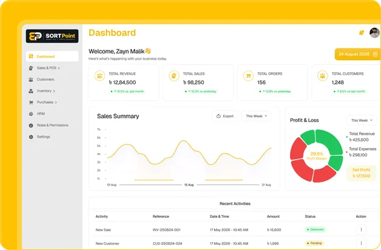
Task: Click the Total Sales card icon
Action: coord(174,76)
